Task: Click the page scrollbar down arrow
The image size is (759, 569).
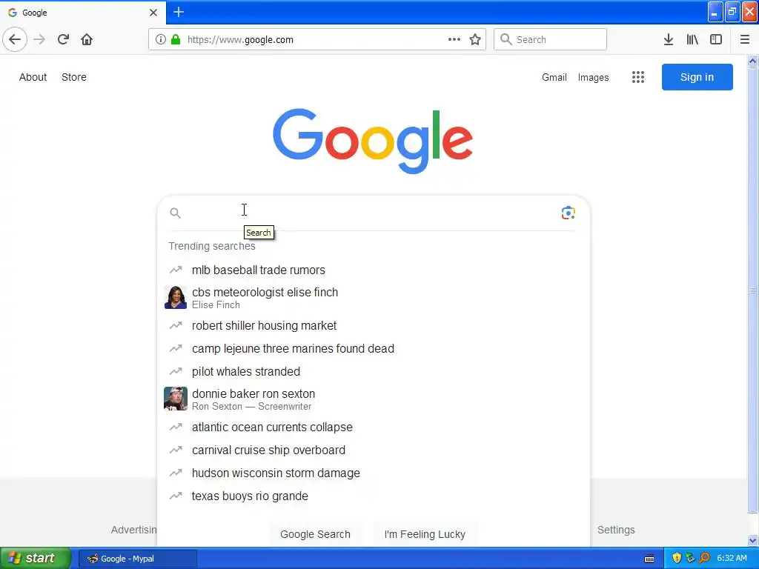Action: [753, 540]
